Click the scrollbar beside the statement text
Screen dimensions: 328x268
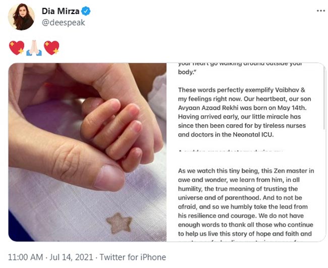click(x=324, y=101)
